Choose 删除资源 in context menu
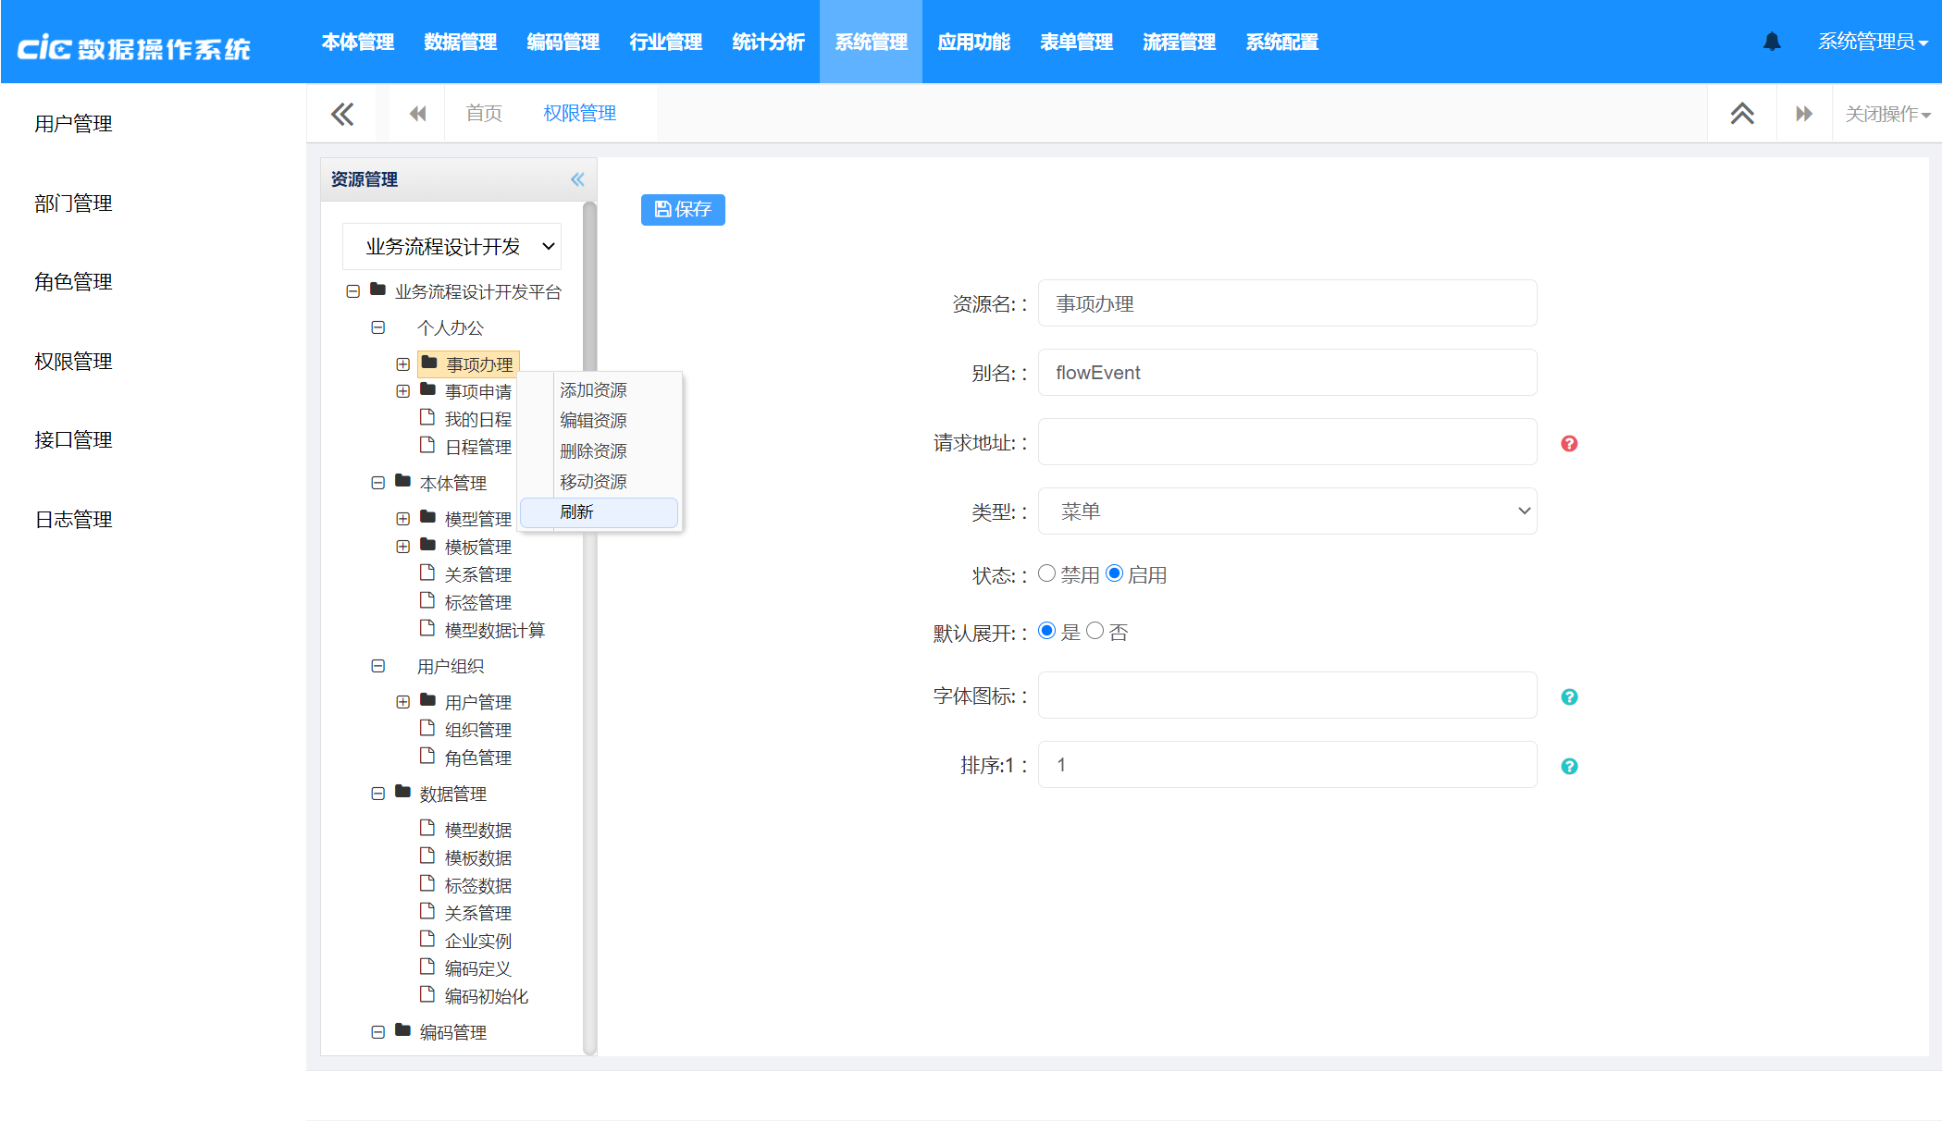 tap(593, 451)
